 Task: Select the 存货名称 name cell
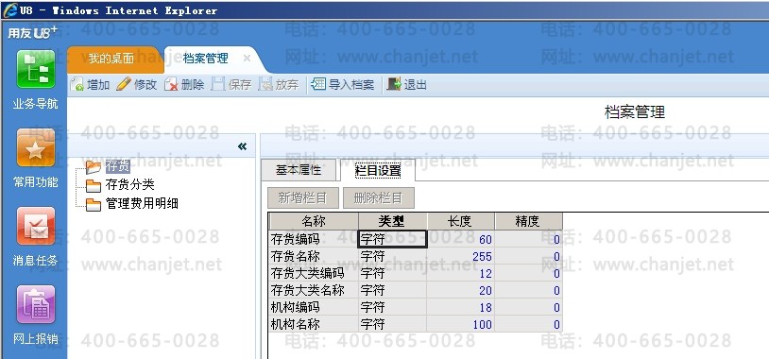pos(314,256)
